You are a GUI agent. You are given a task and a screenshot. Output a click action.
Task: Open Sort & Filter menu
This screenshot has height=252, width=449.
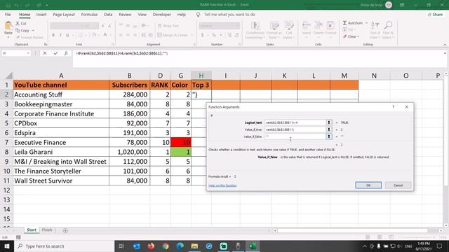click(375, 30)
